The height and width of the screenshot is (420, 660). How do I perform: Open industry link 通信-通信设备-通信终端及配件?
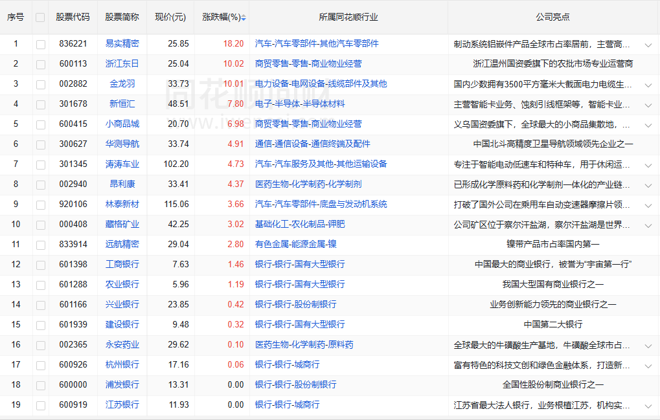tap(312, 144)
